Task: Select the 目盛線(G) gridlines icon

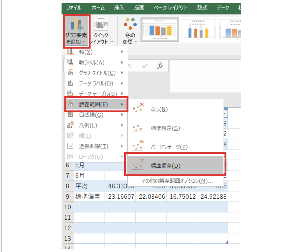Action: (x=70, y=115)
